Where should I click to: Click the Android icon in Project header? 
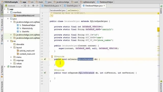(x=6, y=6)
